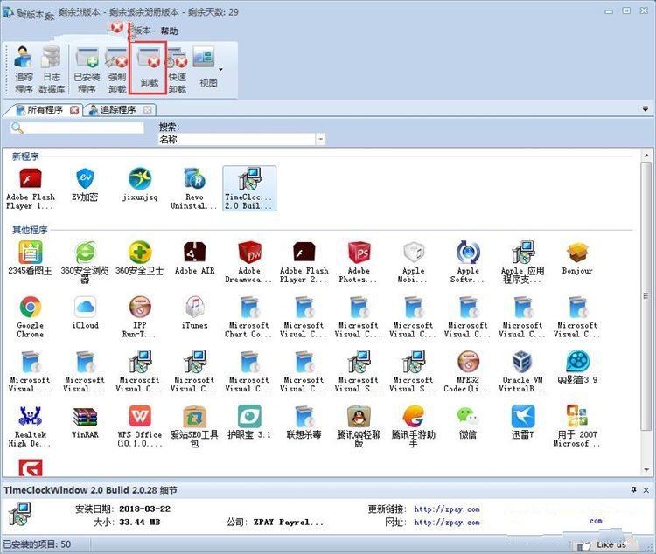Select Revo Uninstaller program icon
Screen dimensions: 656x554
point(194,189)
